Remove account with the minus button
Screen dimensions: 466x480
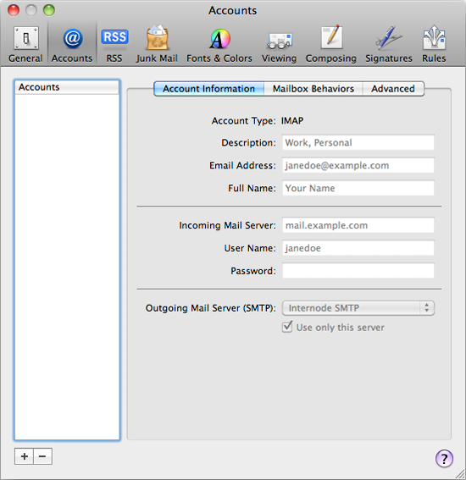point(42,456)
